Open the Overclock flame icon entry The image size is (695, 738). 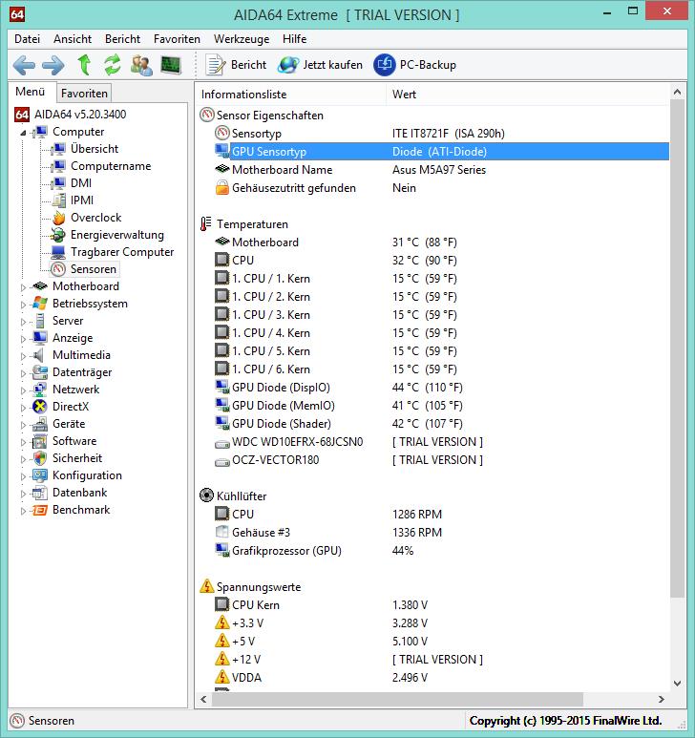pyautogui.click(x=59, y=218)
